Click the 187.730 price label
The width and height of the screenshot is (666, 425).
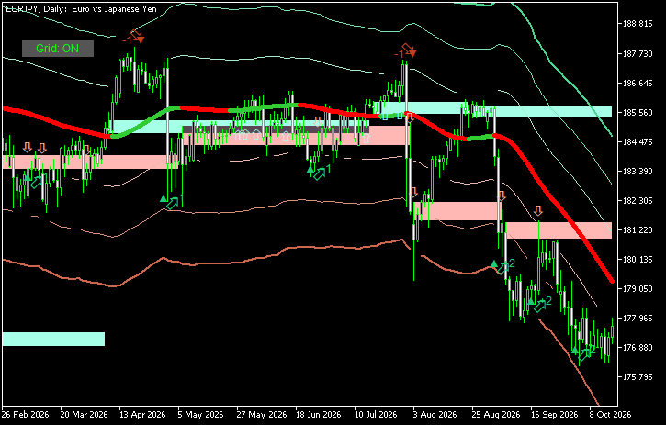638,54
